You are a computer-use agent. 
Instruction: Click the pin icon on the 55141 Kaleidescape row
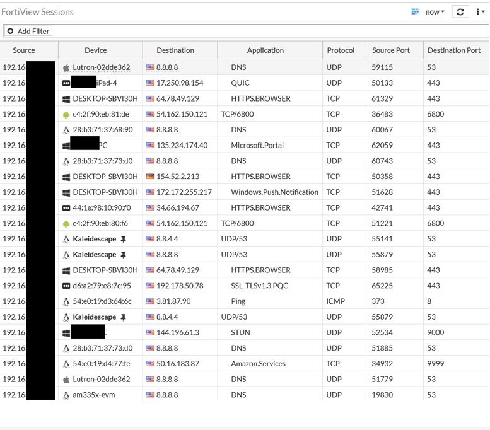pyautogui.click(x=124, y=239)
